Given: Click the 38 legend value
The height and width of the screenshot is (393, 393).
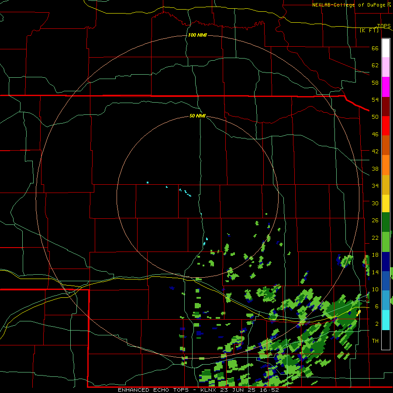Looking at the screenshot, I should [x=375, y=169].
